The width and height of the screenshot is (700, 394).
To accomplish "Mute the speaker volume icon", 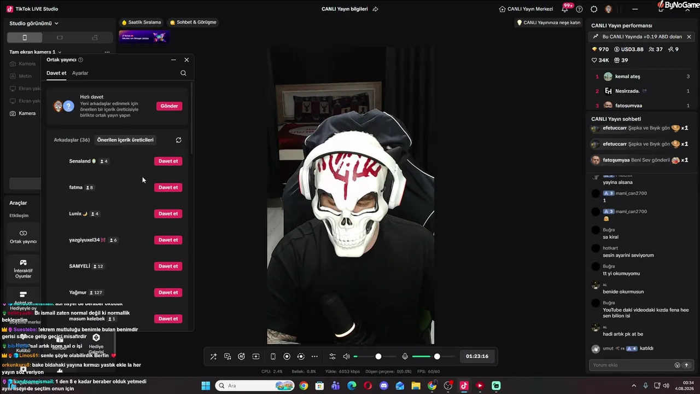I will (346, 356).
